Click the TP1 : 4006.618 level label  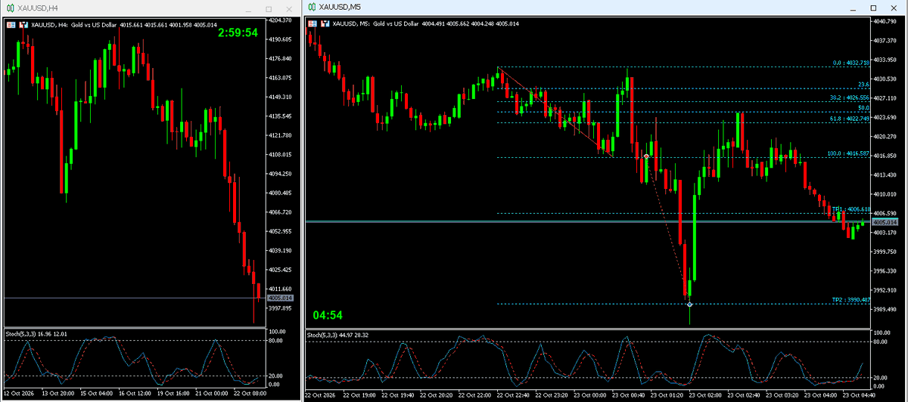pos(852,209)
